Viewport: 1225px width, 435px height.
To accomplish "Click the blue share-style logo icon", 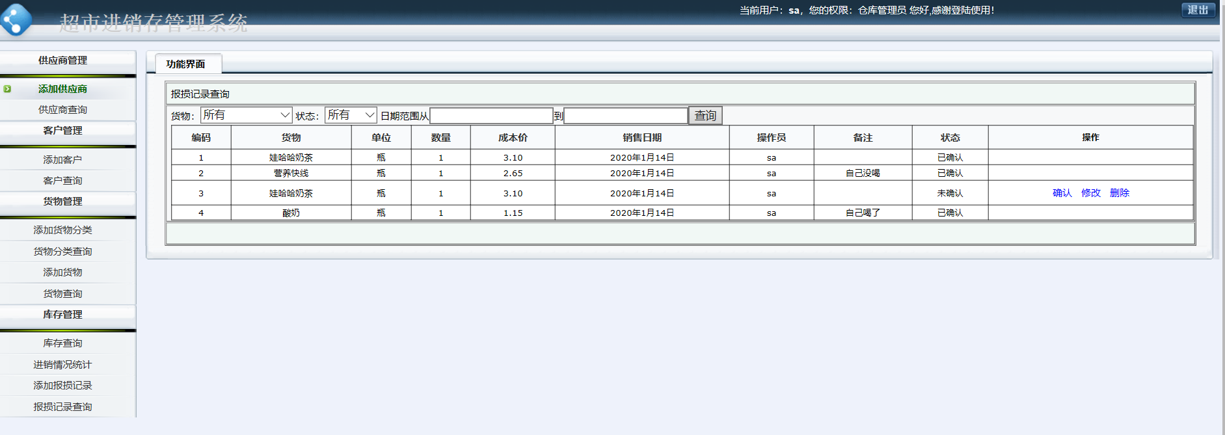I will tap(16, 20).
